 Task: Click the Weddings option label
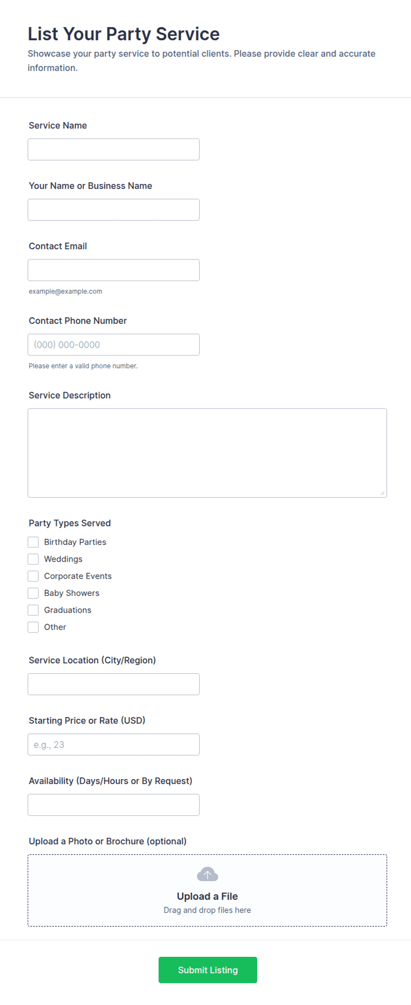(x=63, y=559)
